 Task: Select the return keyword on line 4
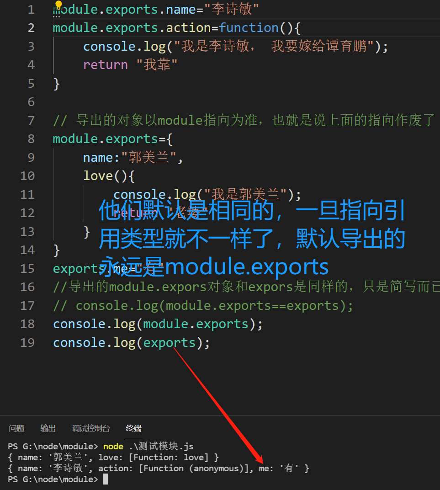click(x=106, y=64)
